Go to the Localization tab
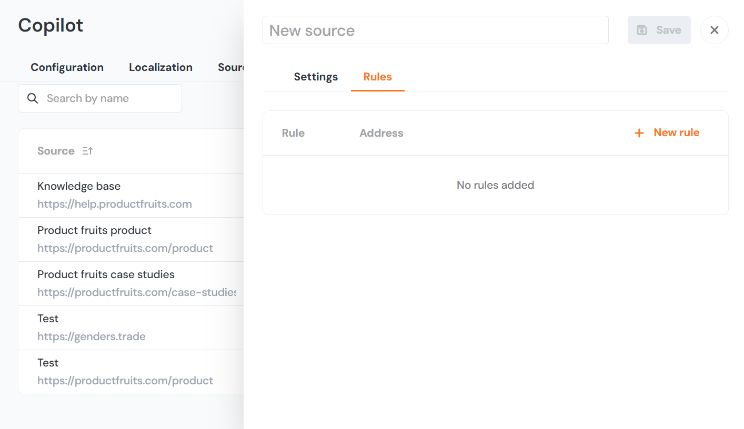744x429 pixels. [x=160, y=67]
